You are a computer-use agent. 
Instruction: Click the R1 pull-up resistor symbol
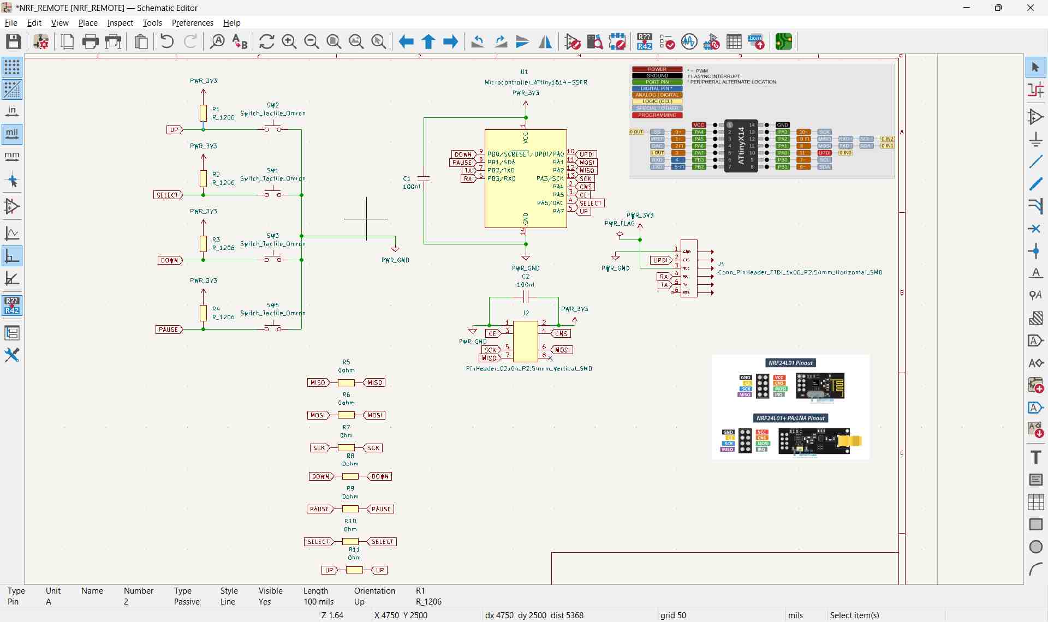click(x=203, y=113)
